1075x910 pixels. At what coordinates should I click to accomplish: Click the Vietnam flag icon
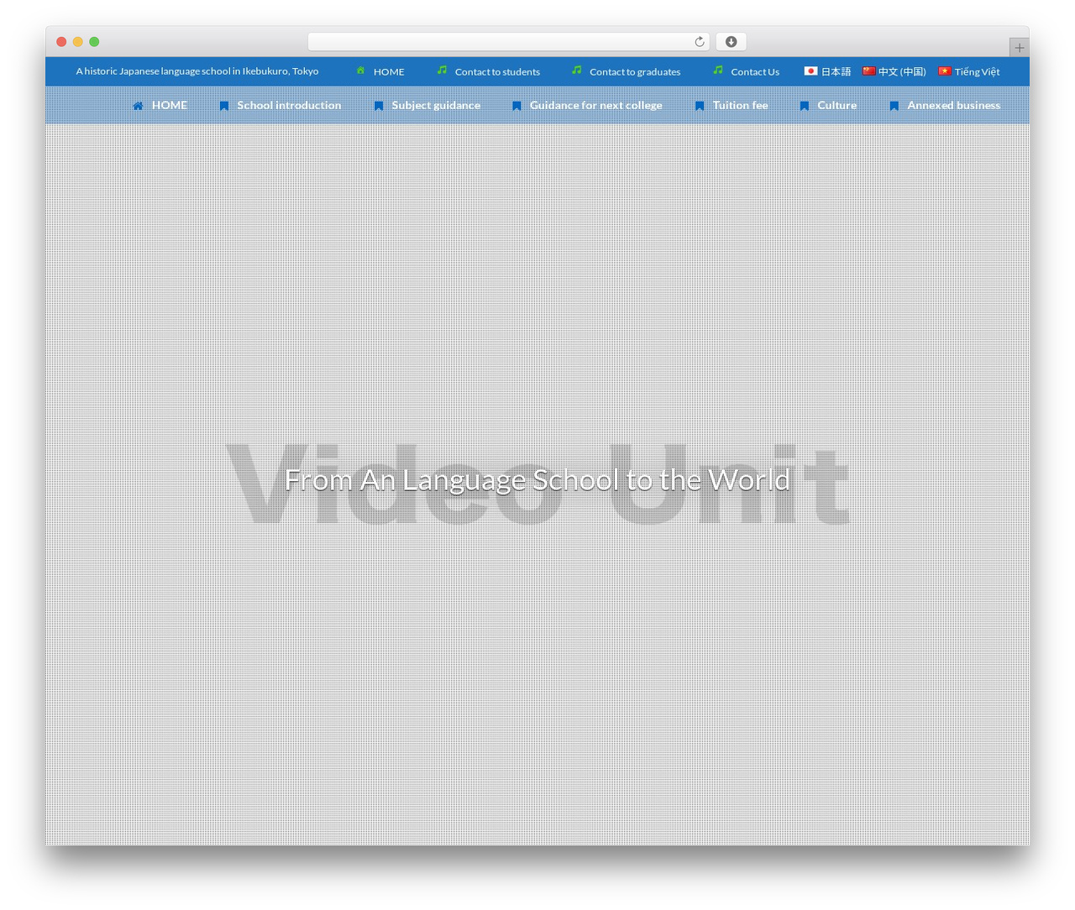(944, 71)
